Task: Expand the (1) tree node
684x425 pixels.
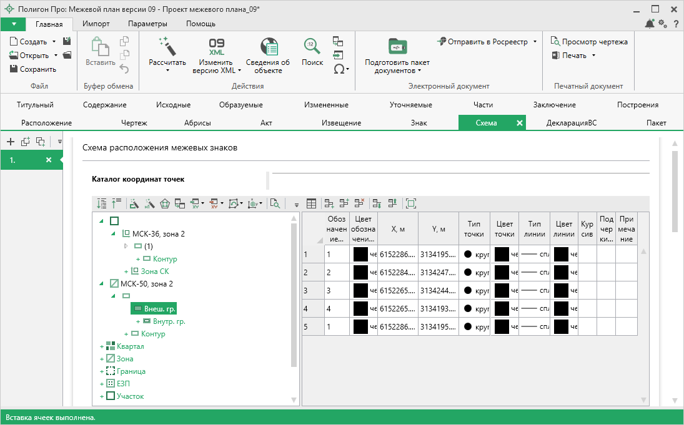Action: click(125, 247)
